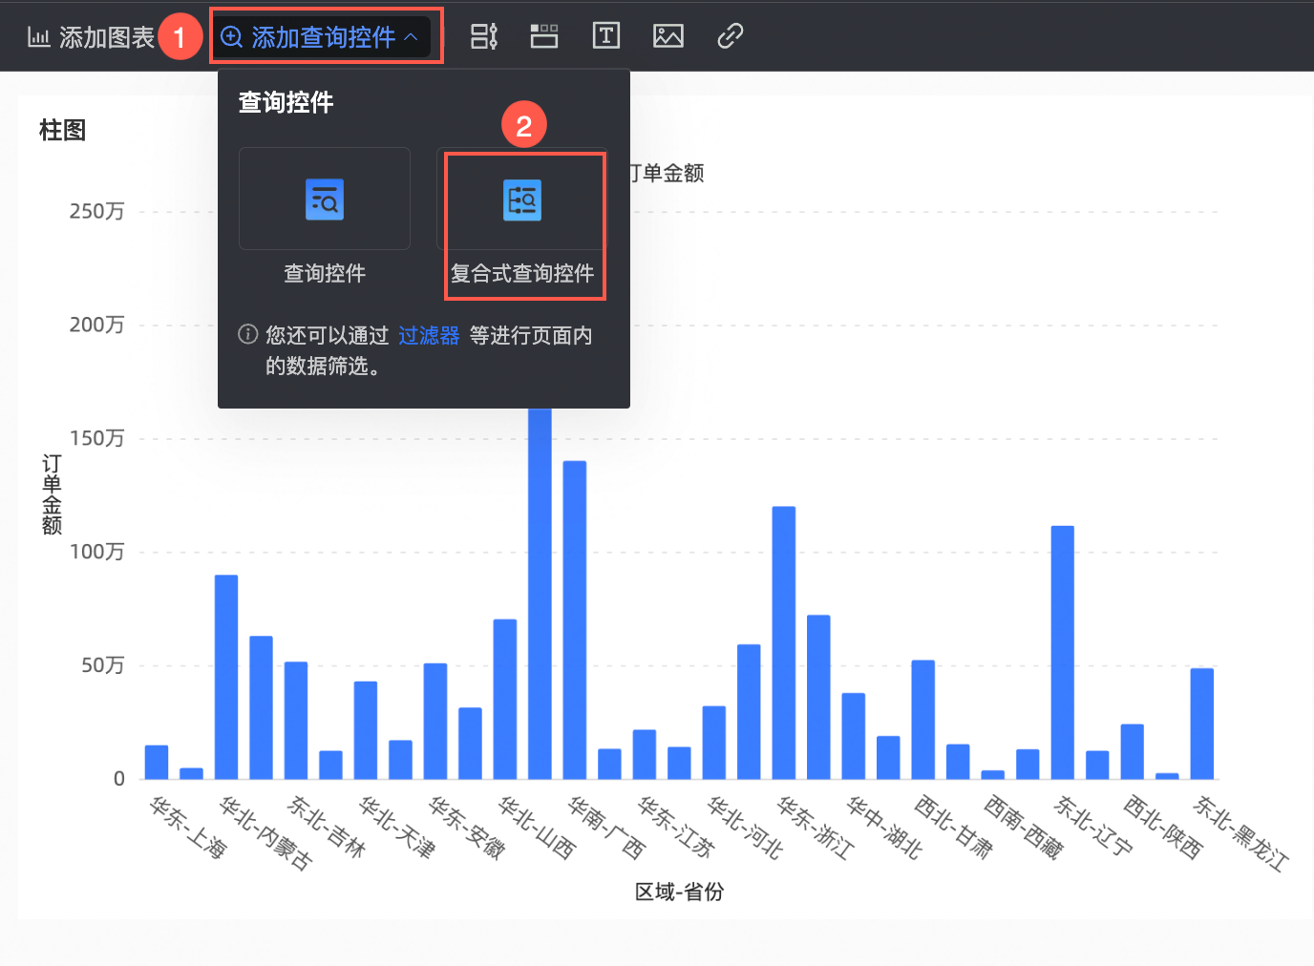
Task: Open the 过滤器 link
Action: 429,335
